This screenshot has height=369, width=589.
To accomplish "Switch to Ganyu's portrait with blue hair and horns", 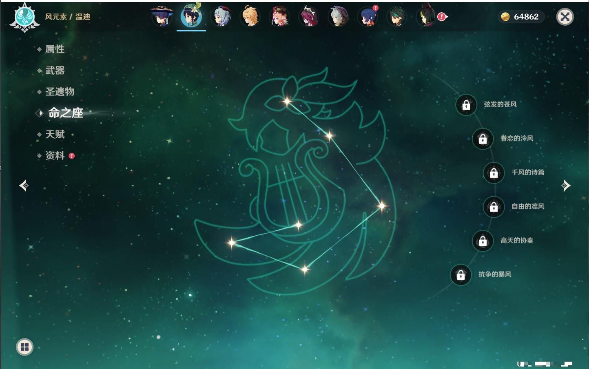I will pos(221,17).
